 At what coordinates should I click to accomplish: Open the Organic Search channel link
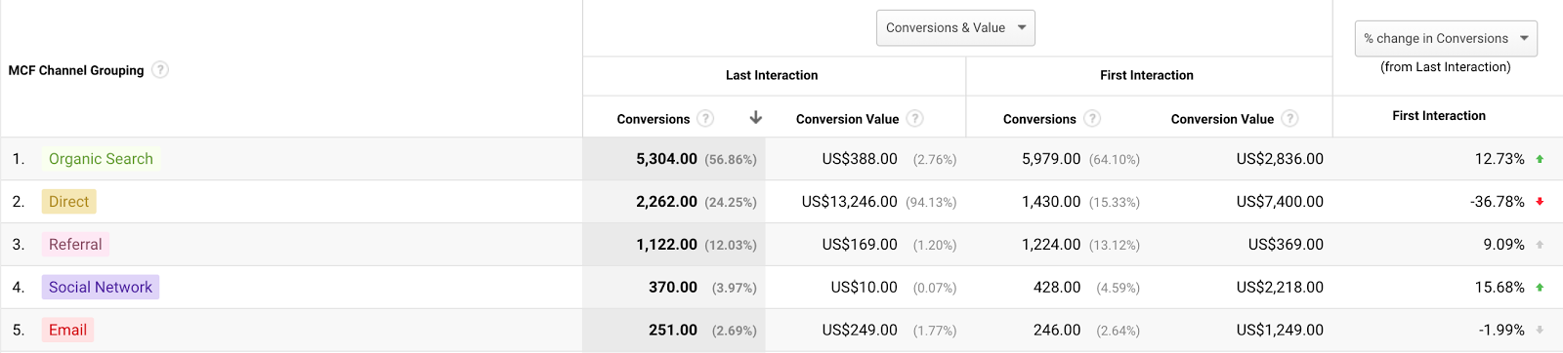[x=101, y=159]
